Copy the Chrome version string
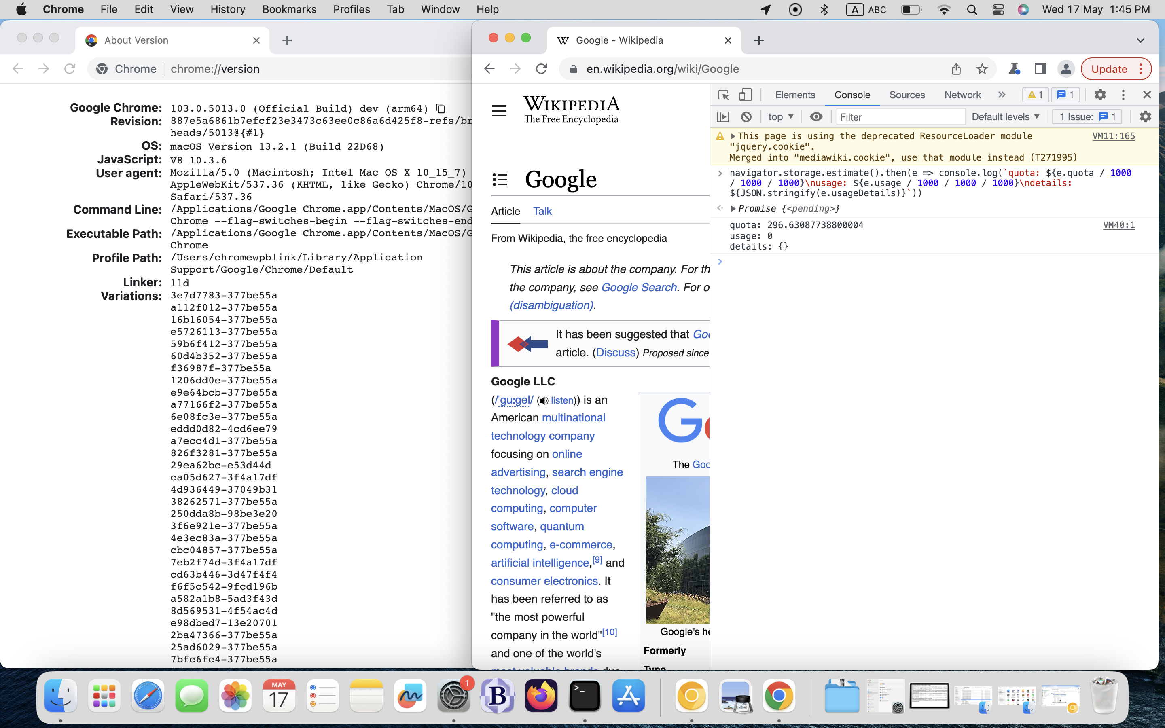The height and width of the screenshot is (728, 1165). (440, 108)
